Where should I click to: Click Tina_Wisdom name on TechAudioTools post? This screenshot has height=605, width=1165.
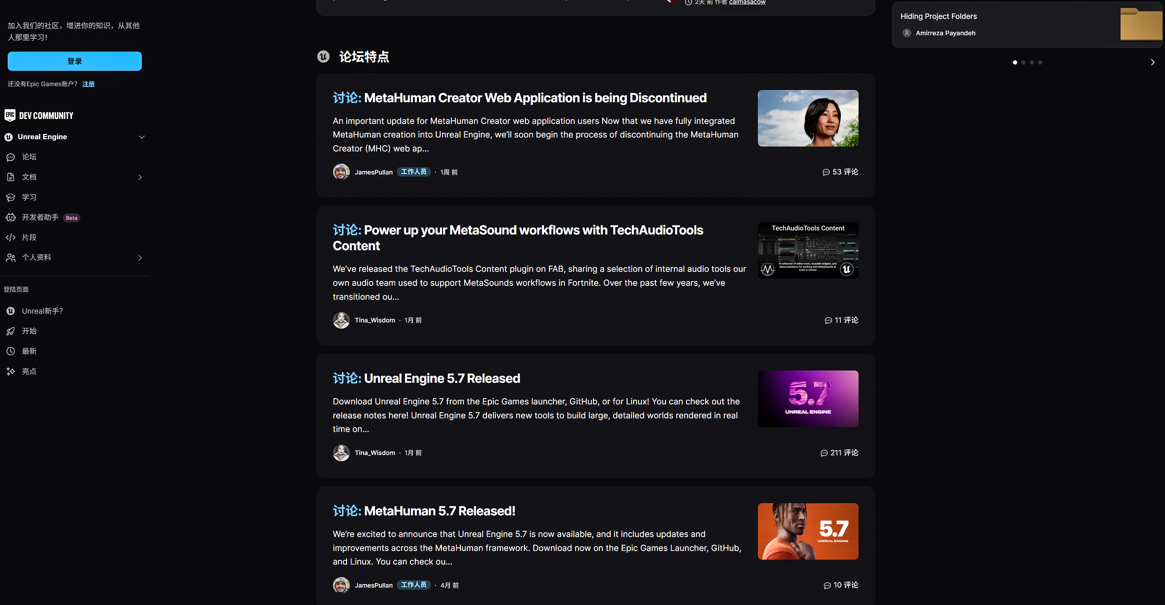[375, 320]
